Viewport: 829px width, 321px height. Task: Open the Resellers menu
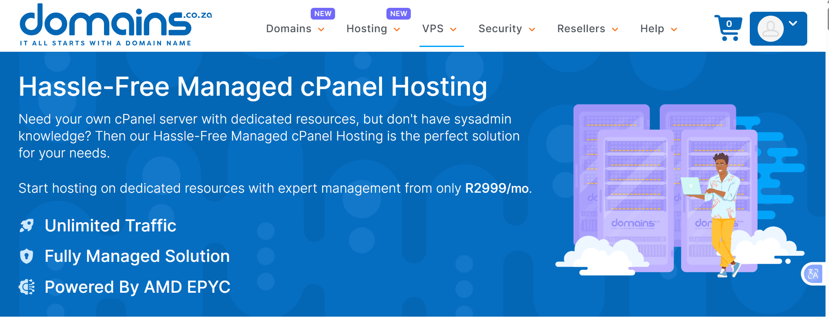(588, 29)
